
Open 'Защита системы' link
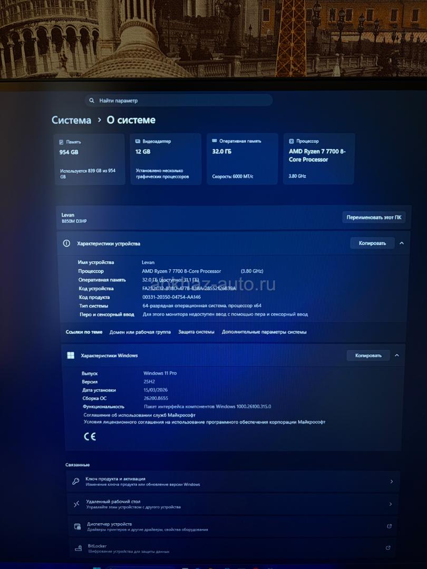[196, 332]
